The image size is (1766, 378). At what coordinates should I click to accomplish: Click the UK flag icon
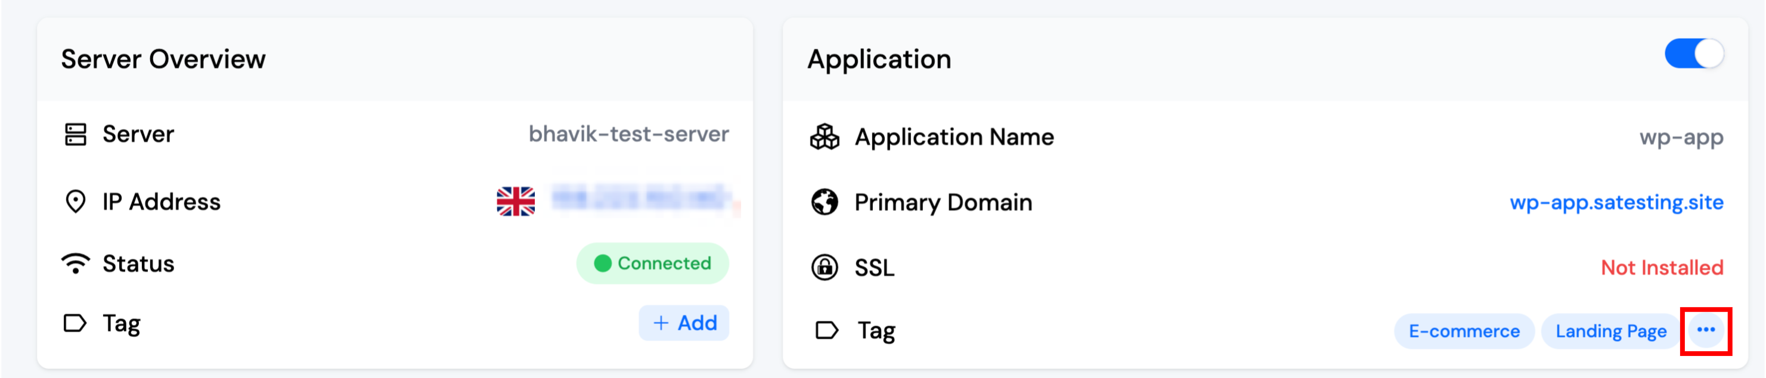click(516, 202)
